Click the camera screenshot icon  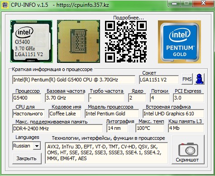pyautogui.click(x=188, y=149)
